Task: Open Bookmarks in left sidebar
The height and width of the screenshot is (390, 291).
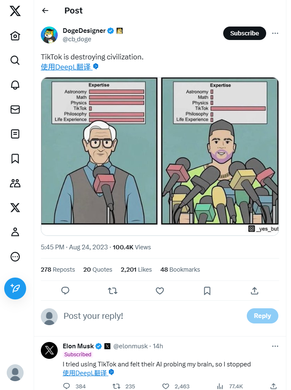Action: (x=15, y=158)
